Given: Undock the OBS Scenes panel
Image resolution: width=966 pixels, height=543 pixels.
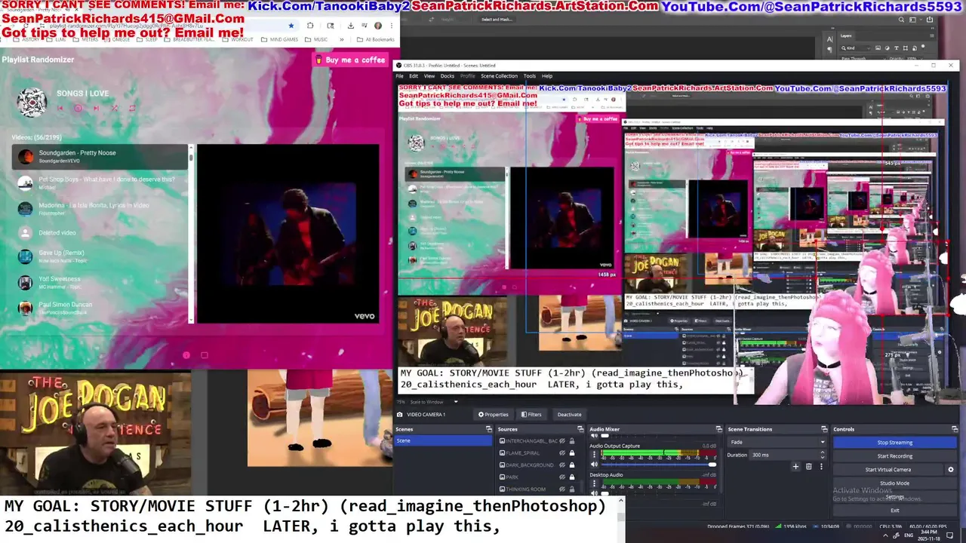Looking at the screenshot, I should click(488, 429).
